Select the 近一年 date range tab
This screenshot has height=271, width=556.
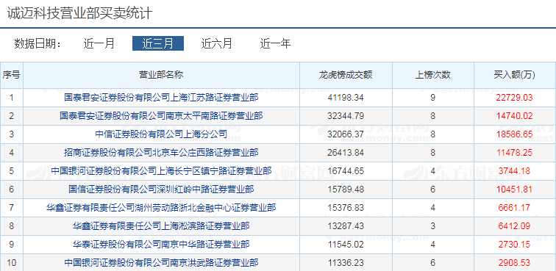click(275, 43)
